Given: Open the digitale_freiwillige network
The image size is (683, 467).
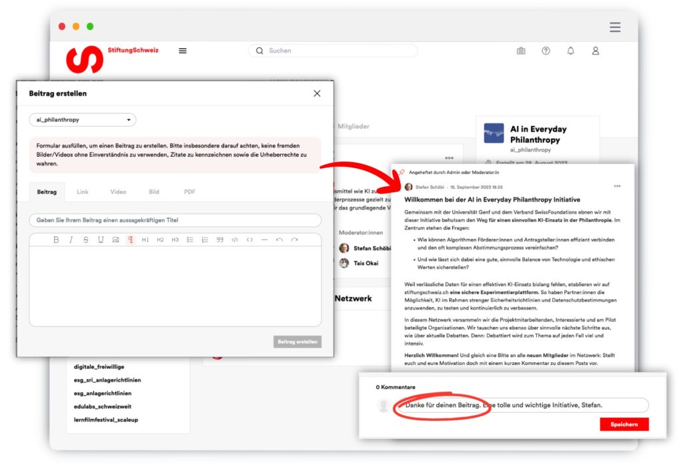Looking at the screenshot, I should click(99, 367).
